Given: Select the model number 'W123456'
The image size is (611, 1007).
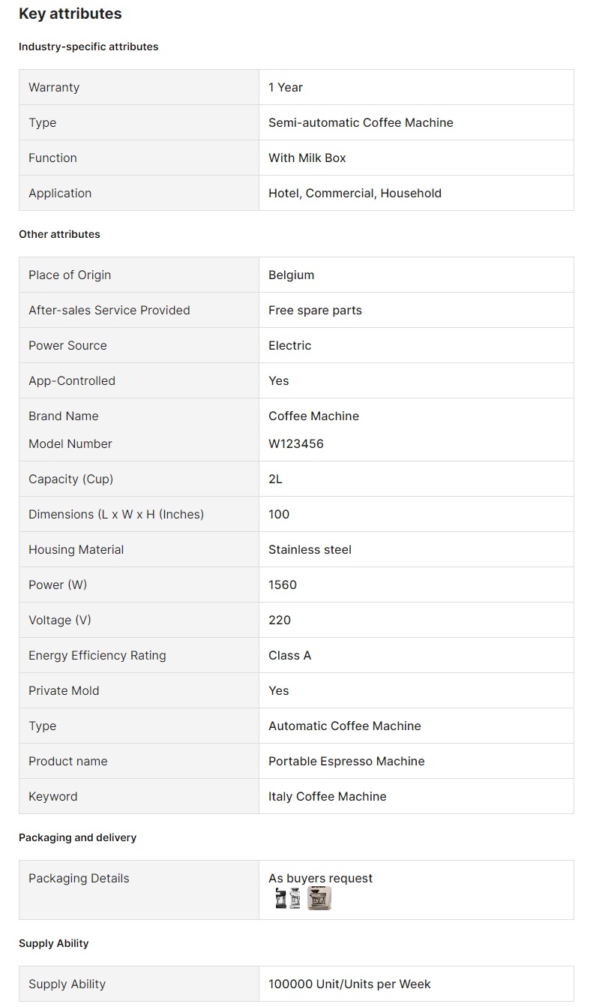Looking at the screenshot, I should (296, 443).
